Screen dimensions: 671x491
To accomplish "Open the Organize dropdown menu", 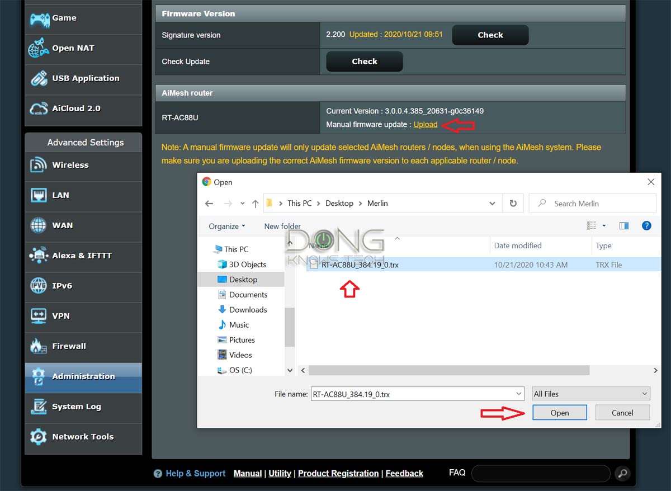I will coord(227,226).
